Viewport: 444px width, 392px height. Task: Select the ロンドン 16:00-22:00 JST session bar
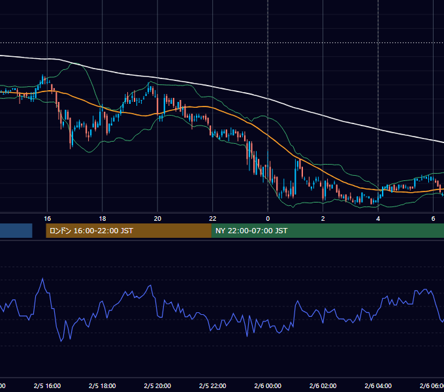coord(129,231)
